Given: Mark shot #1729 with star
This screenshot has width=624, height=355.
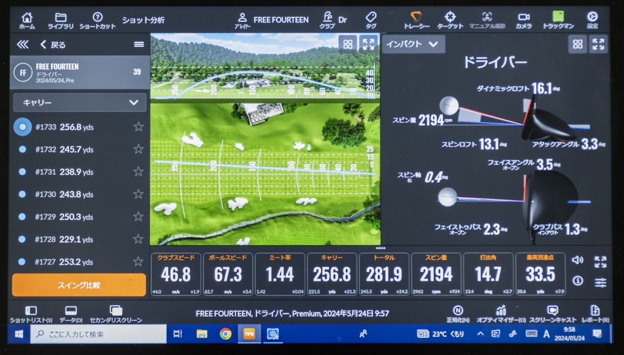Looking at the screenshot, I should click(x=138, y=216).
